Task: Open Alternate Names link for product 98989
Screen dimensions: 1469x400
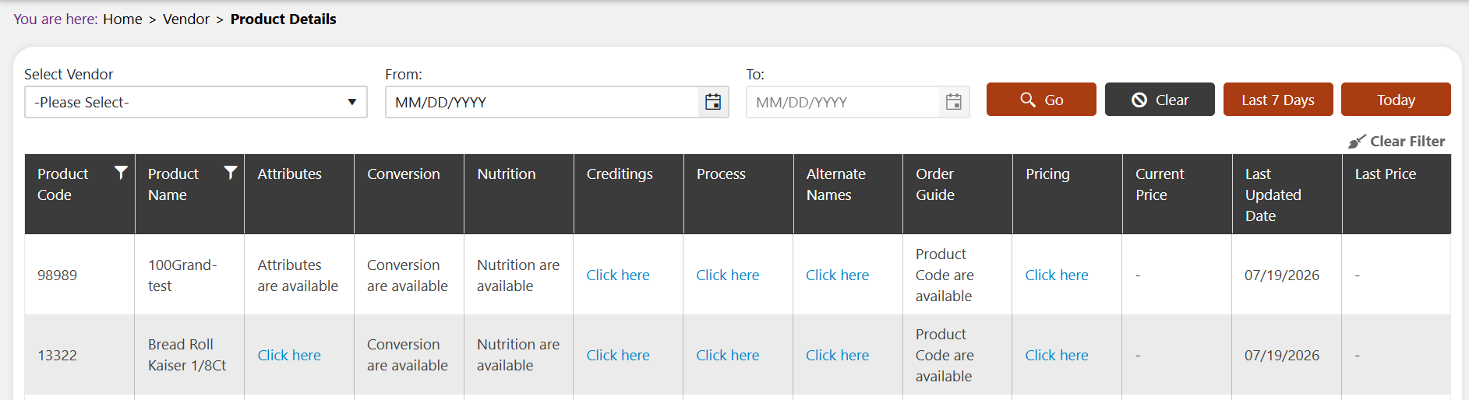Action: pos(838,275)
